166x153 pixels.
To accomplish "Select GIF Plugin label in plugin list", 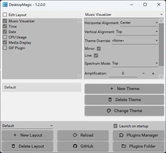I will (17, 48).
